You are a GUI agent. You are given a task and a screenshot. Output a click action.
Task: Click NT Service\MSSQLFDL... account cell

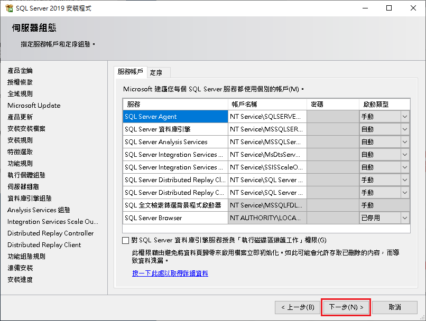267,205
